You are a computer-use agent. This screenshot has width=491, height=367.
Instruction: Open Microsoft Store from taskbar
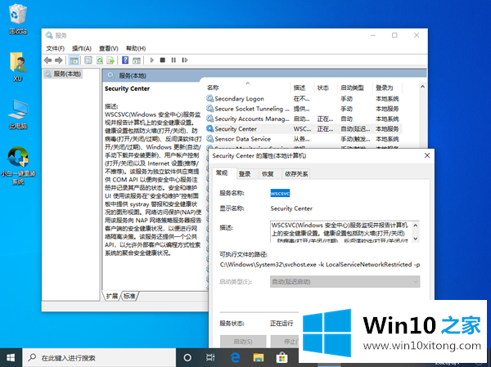point(282,358)
